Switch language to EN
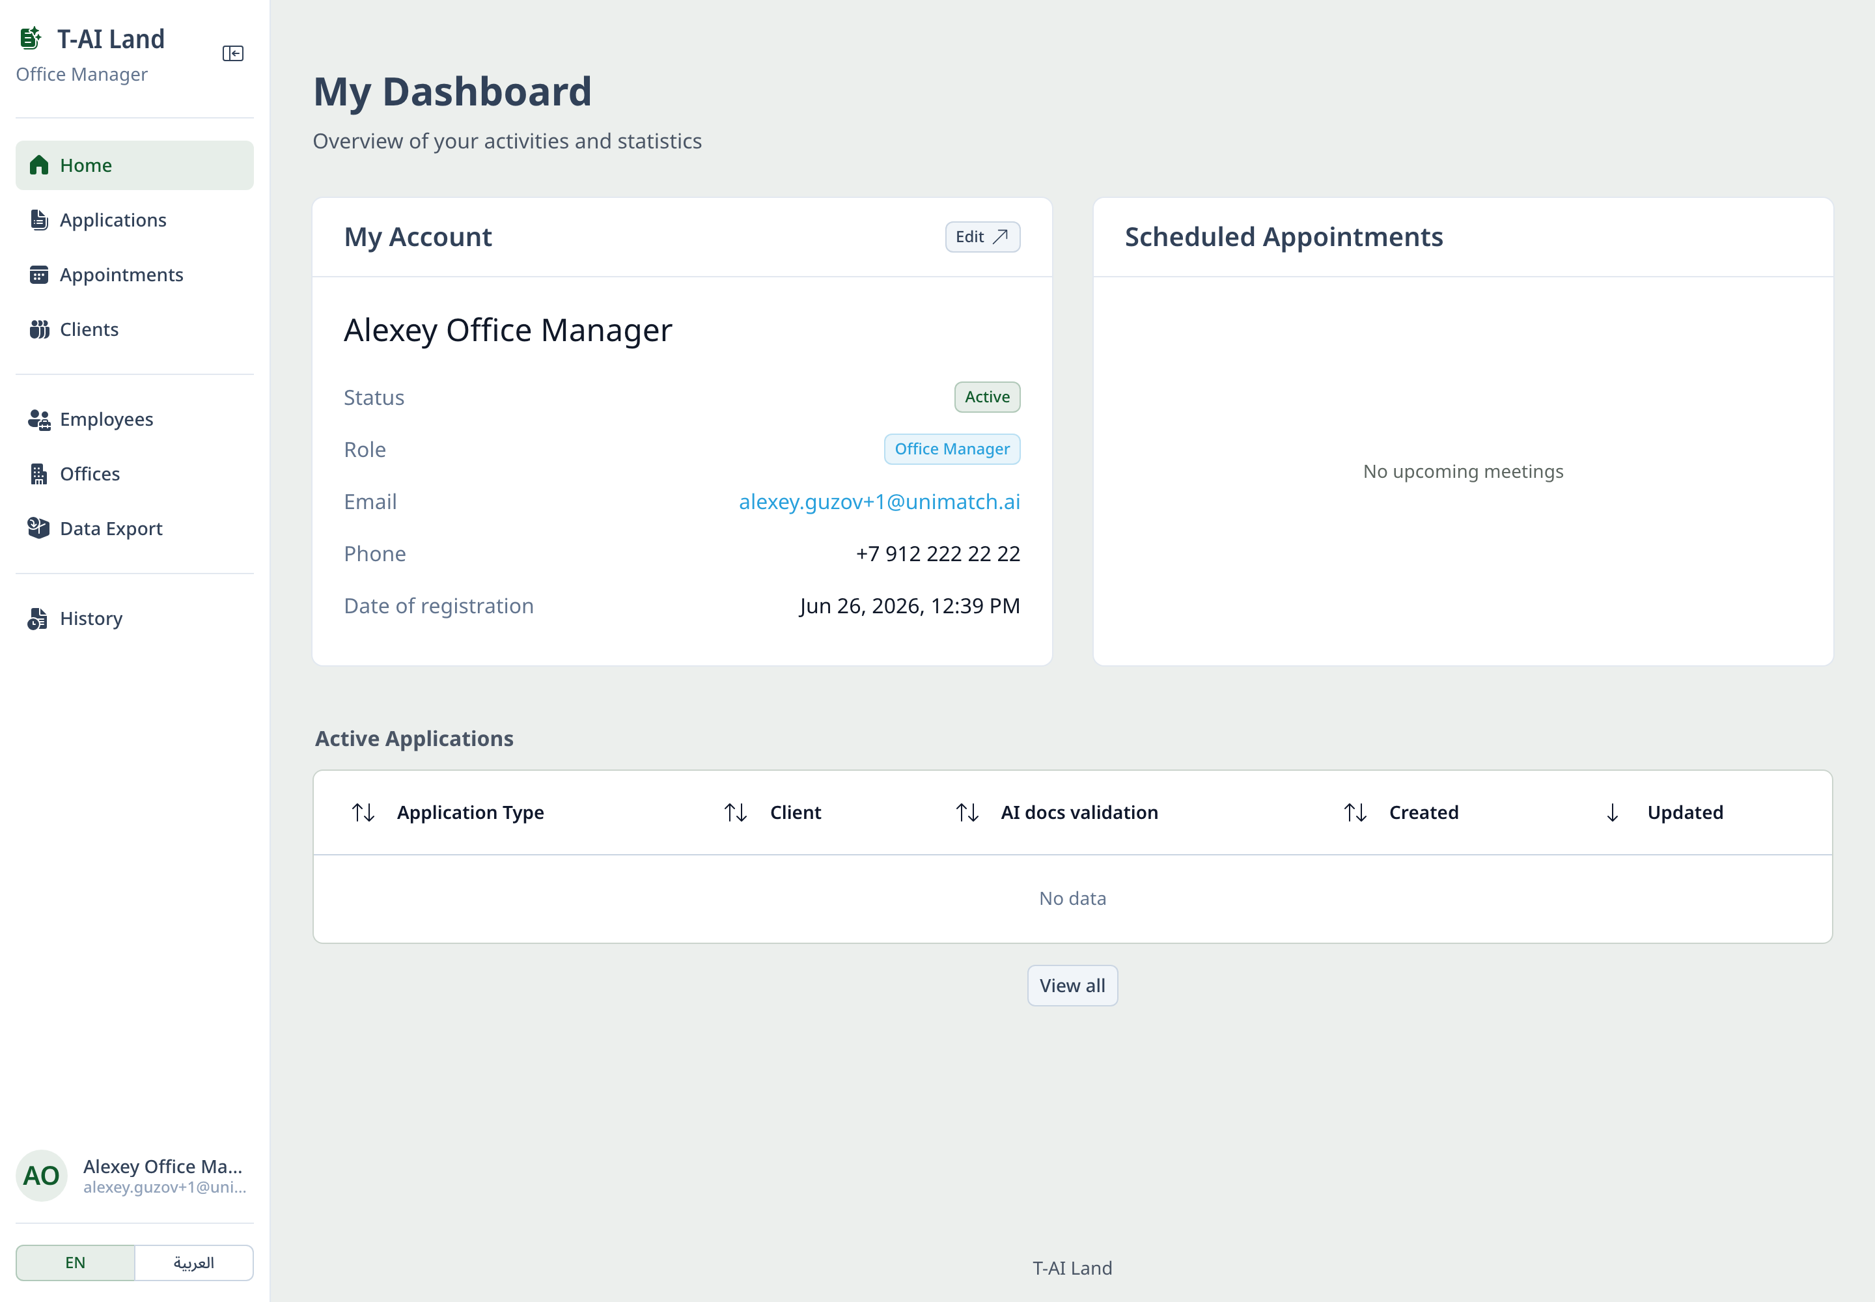The width and height of the screenshot is (1875, 1302). 75,1263
